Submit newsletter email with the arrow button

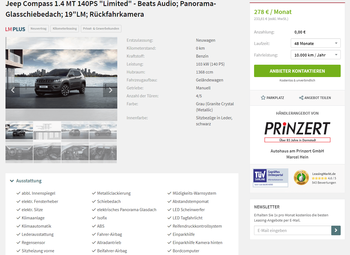(x=336, y=230)
